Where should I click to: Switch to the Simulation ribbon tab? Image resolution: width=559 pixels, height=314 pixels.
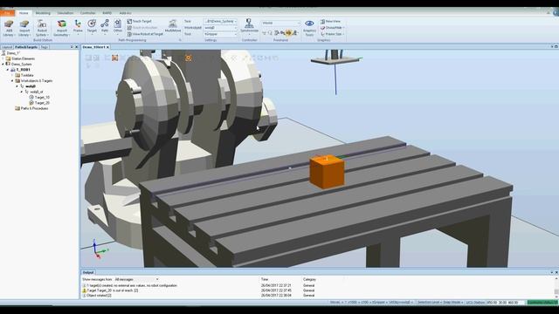click(x=66, y=13)
